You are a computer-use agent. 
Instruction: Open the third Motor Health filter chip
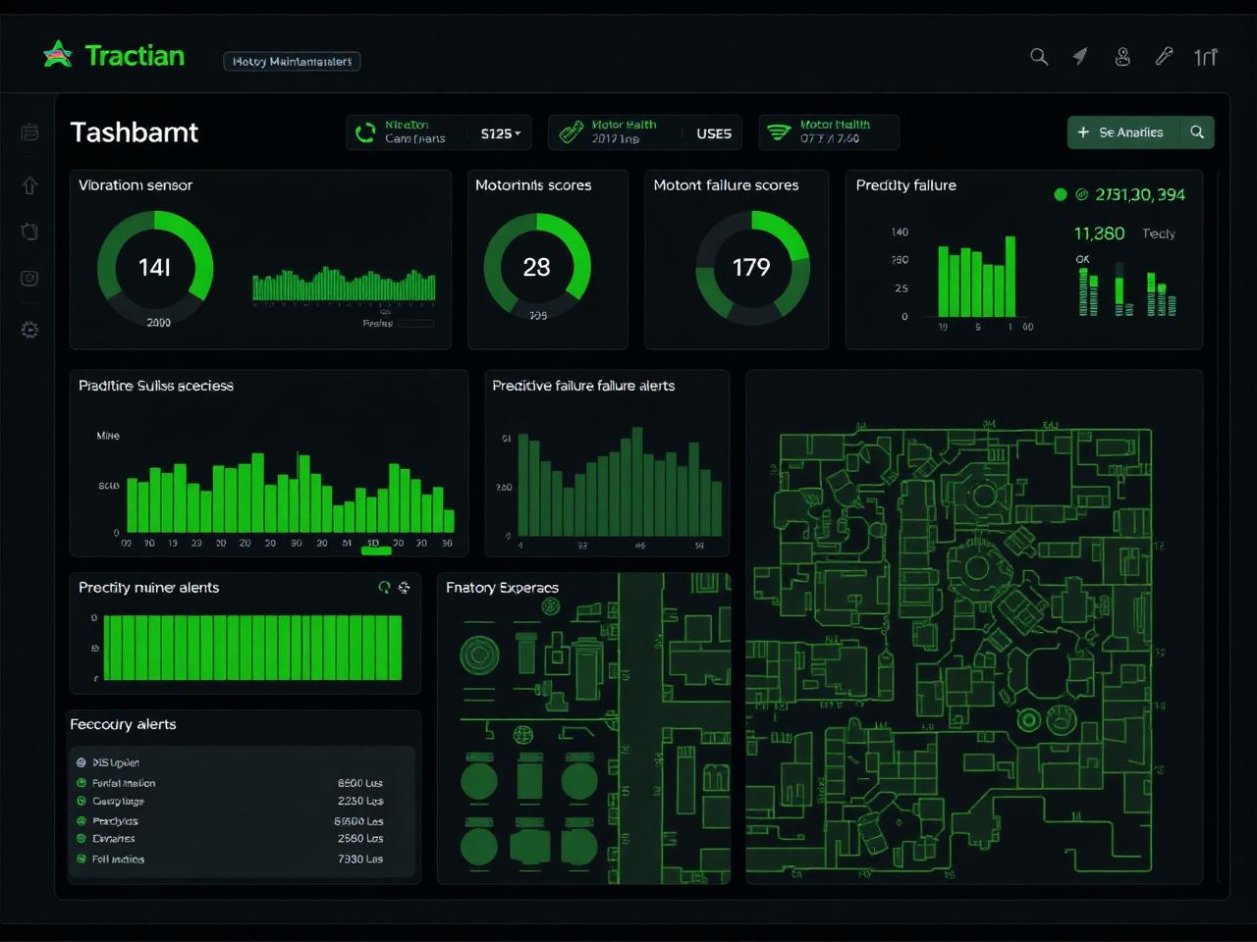click(x=829, y=132)
